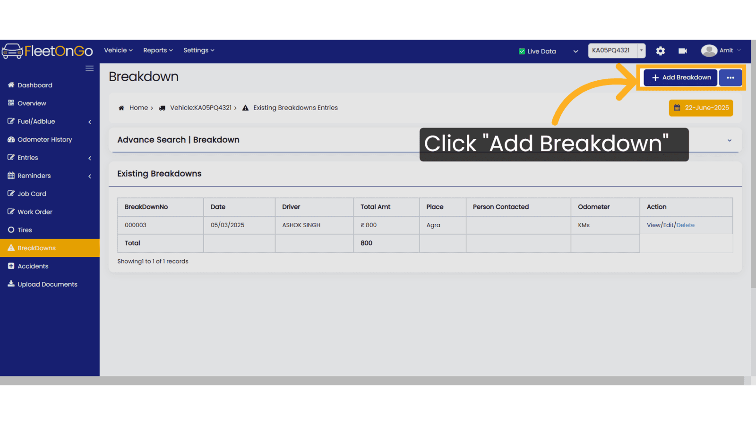This screenshot has height=425, width=756.
Task: Click the Accidents plus-square icon
Action: pos(11,266)
